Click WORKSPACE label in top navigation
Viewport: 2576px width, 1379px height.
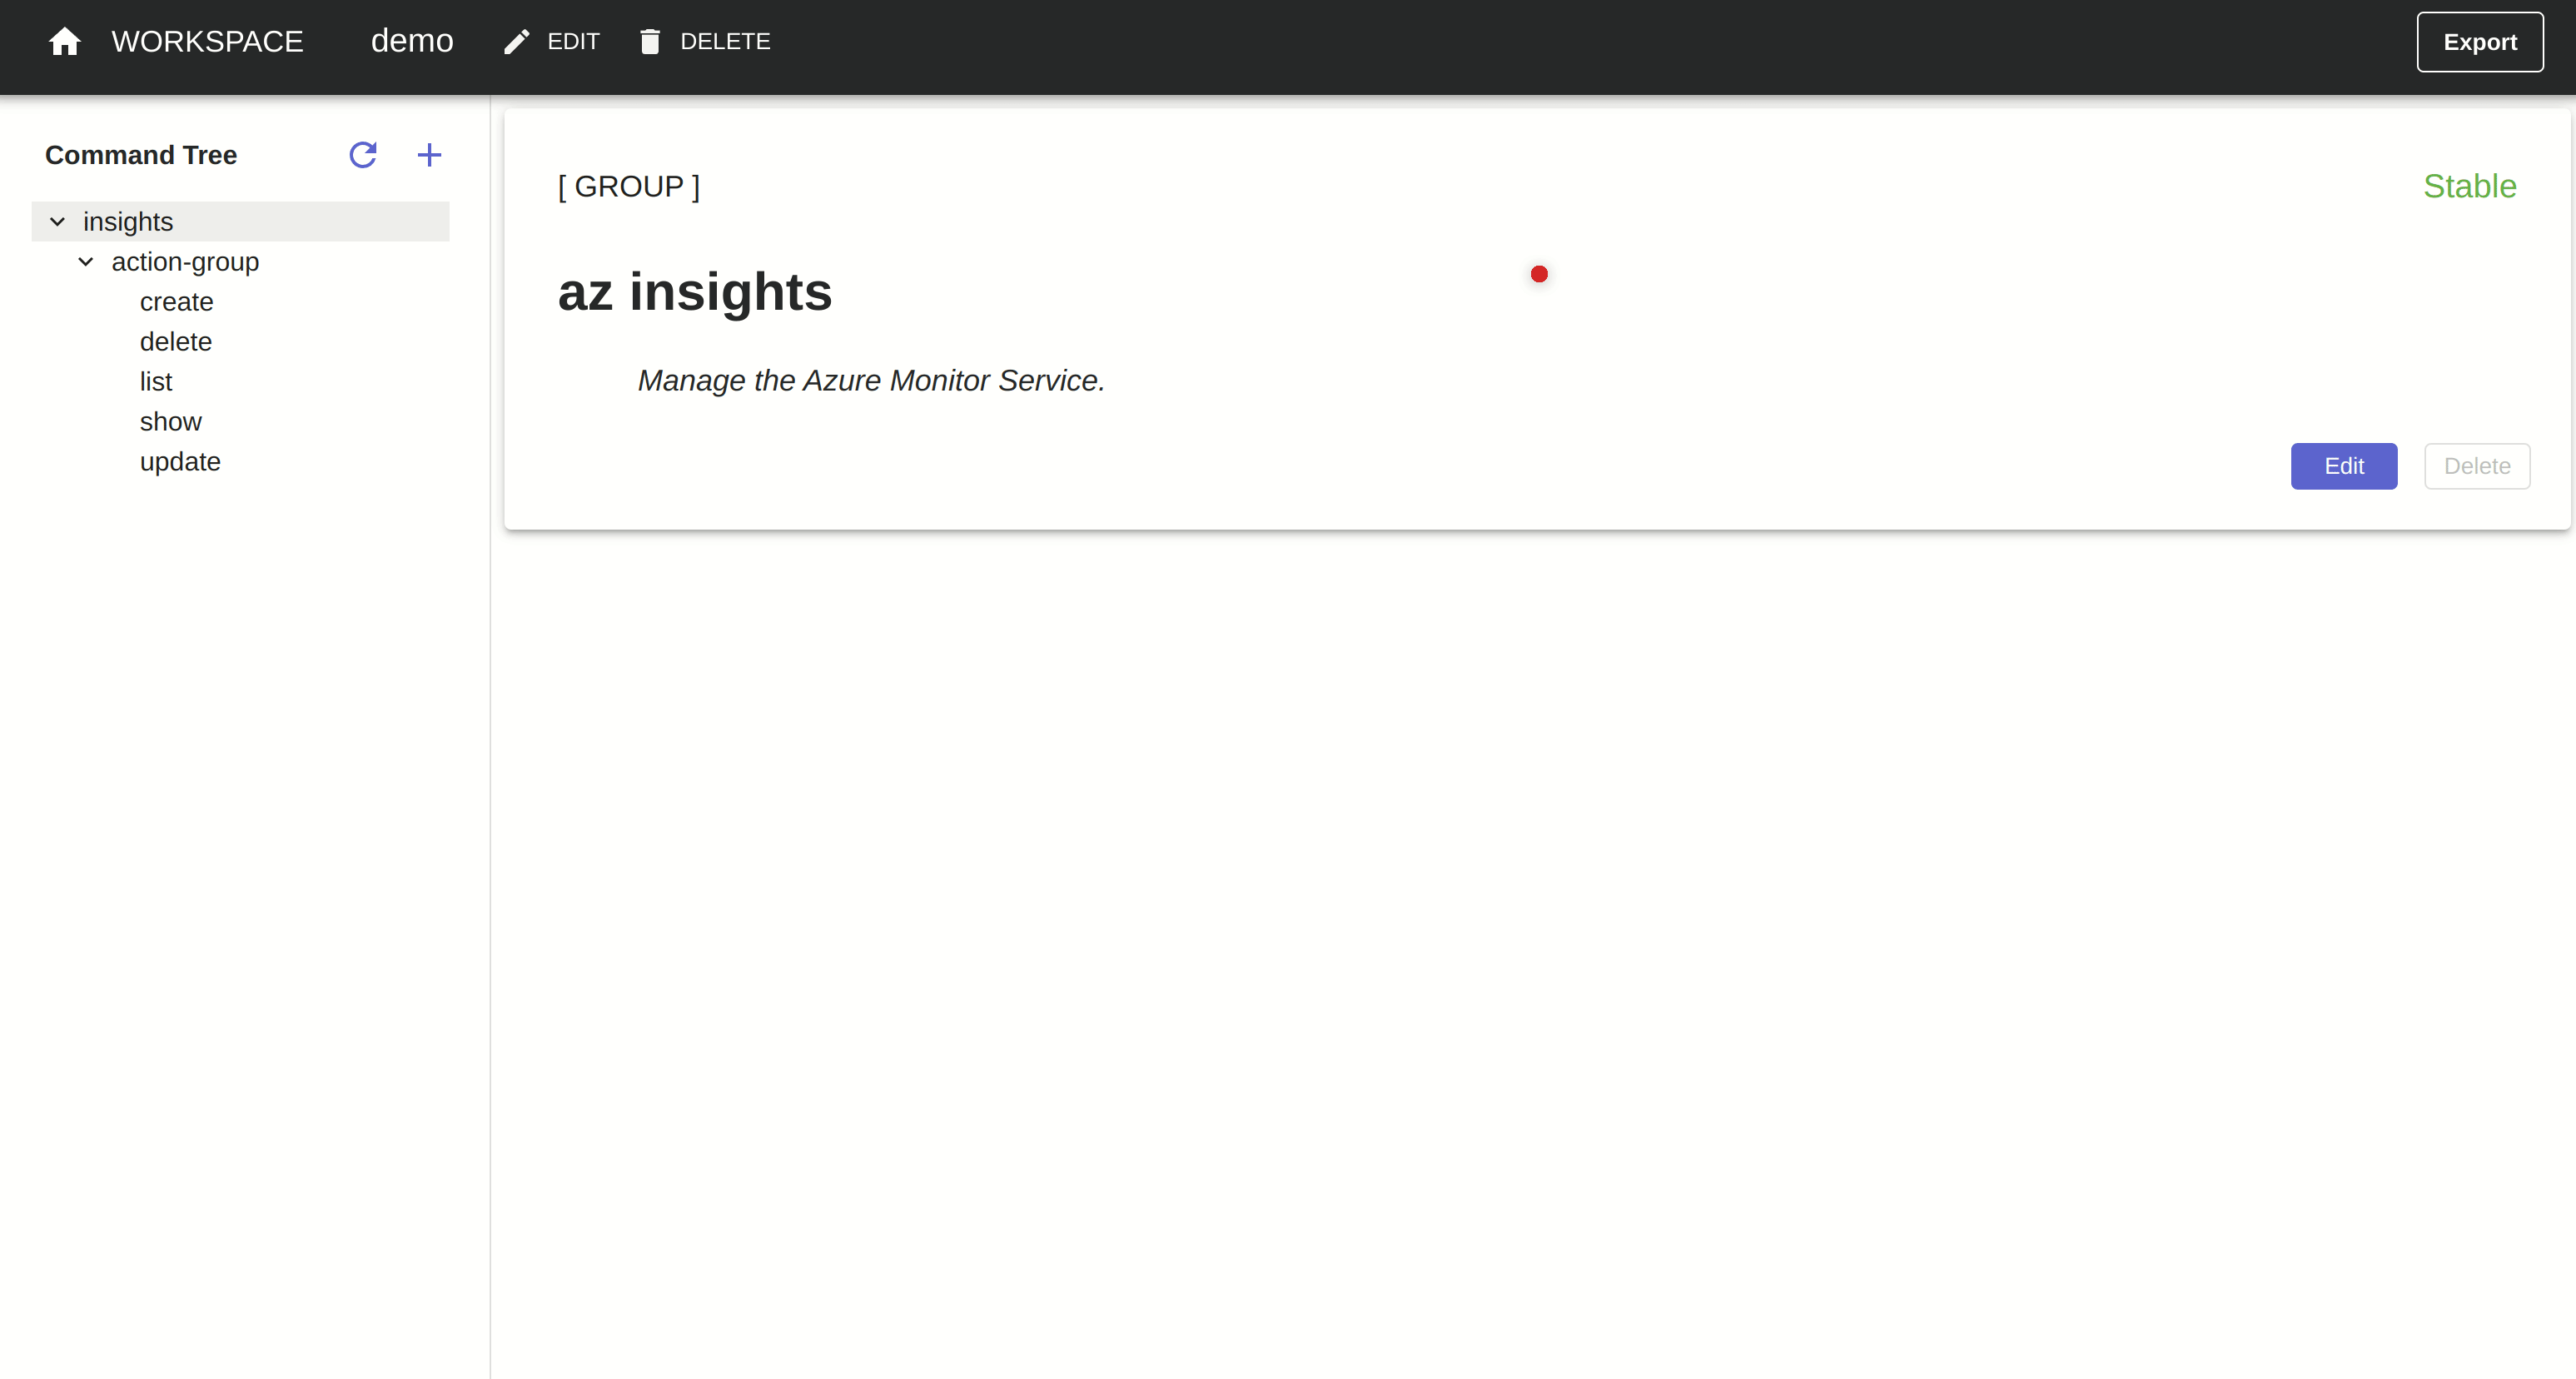point(206,42)
